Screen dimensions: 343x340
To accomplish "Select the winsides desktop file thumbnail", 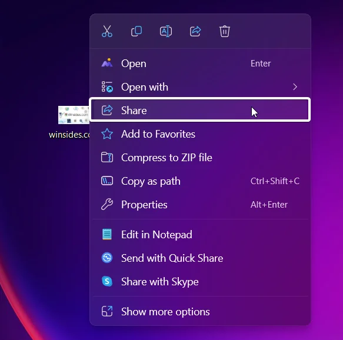I will [x=74, y=115].
